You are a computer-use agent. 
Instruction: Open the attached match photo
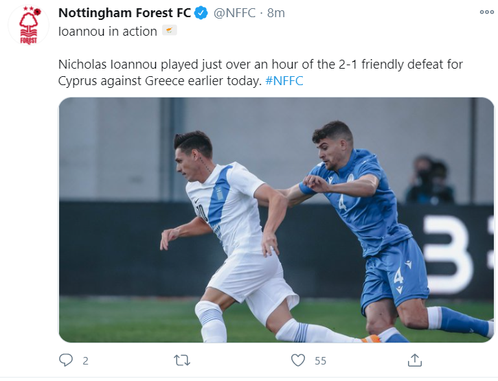coord(276,220)
